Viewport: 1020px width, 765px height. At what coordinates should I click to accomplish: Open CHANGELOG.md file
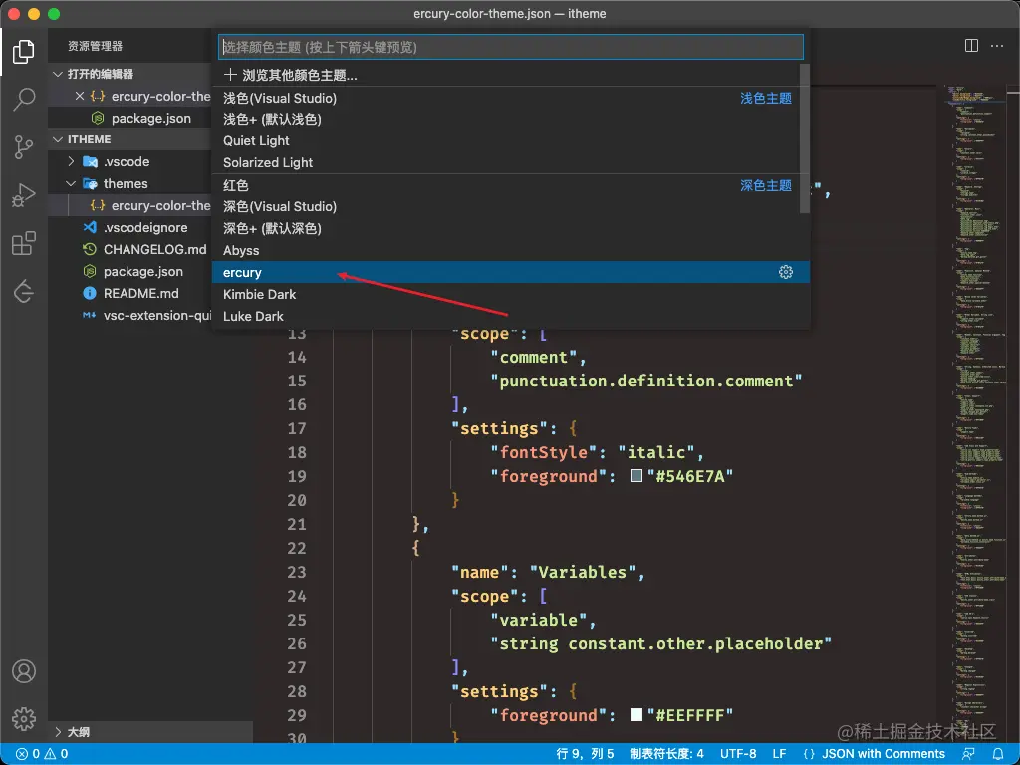pyautogui.click(x=154, y=249)
